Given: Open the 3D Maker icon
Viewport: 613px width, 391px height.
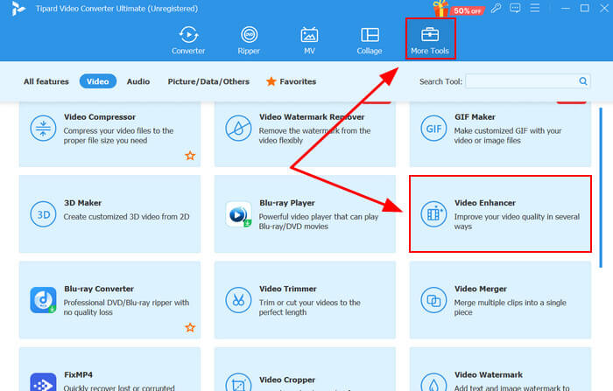Looking at the screenshot, I should [x=43, y=214].
